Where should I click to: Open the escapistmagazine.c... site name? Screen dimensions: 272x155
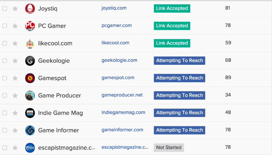[67, 148]
